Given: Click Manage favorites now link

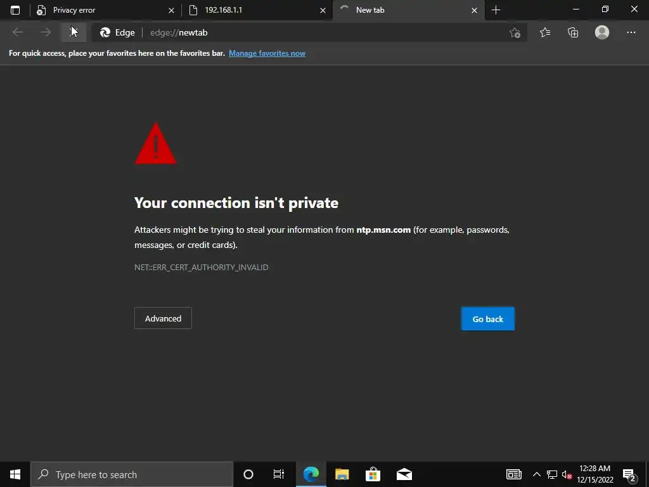Looking at the screenshot, I should [x=267, y=53].
